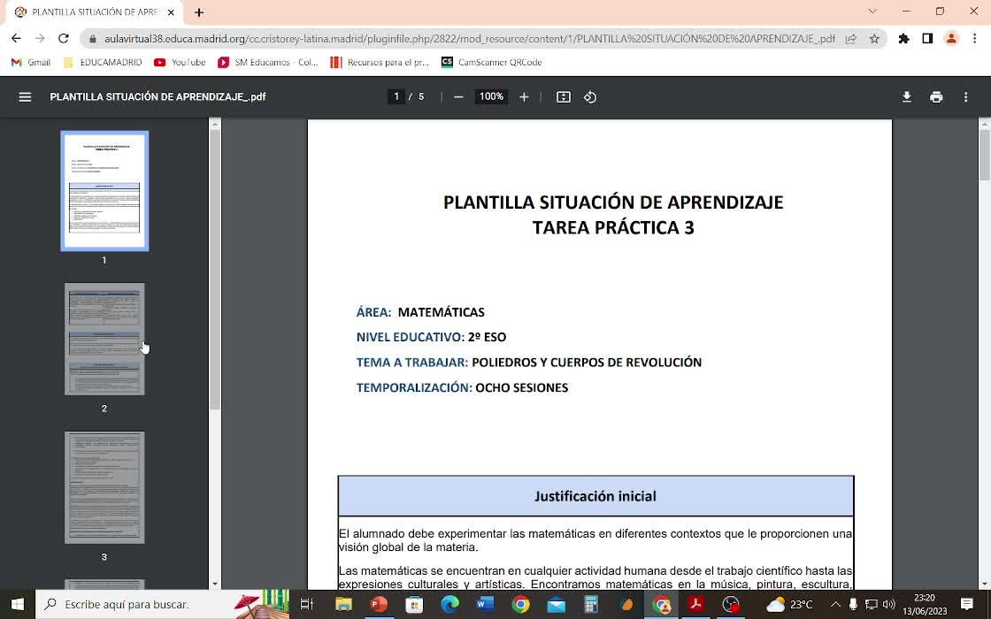Click the Windows search box

tap(163, 605)
